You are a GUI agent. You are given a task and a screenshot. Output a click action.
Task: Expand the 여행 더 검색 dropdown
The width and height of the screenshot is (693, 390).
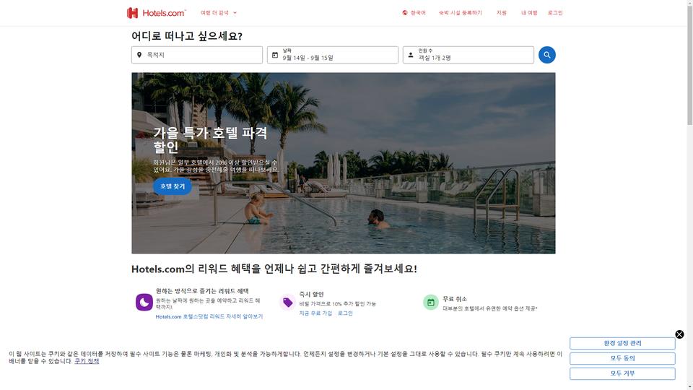(x=219, y=13)
